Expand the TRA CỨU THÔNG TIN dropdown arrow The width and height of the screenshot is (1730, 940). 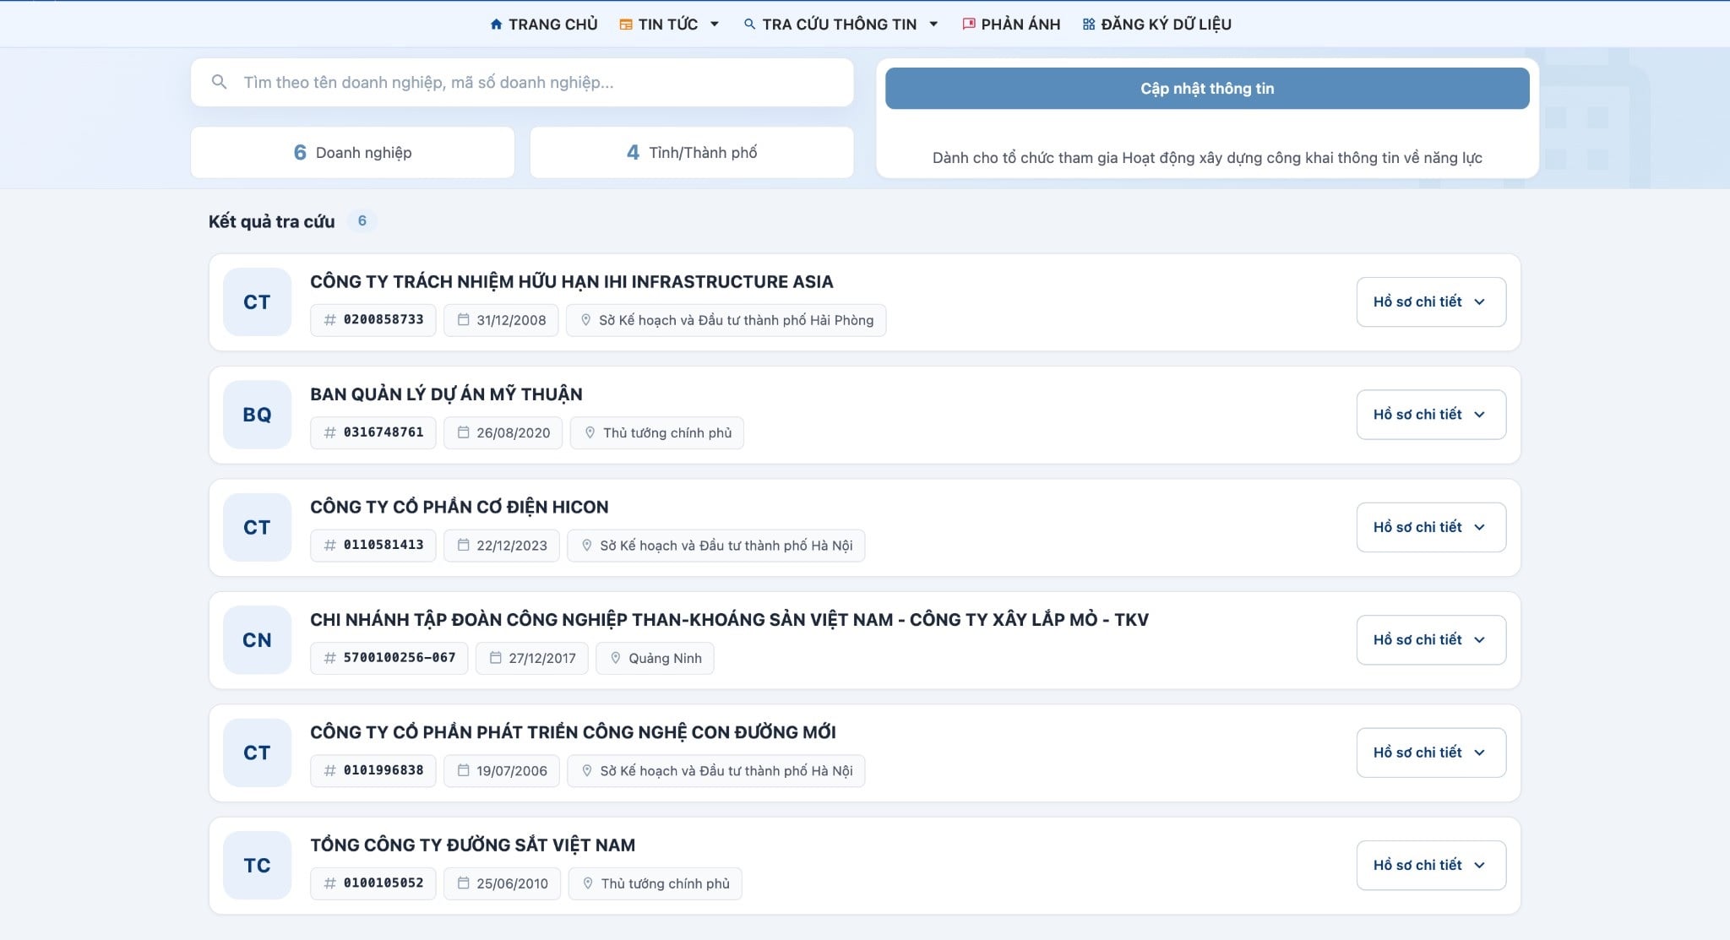[933, 24]
